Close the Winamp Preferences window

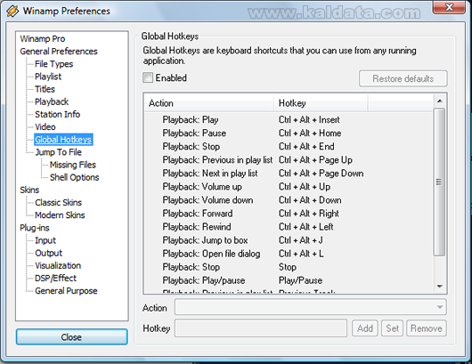tap(449, 7)
